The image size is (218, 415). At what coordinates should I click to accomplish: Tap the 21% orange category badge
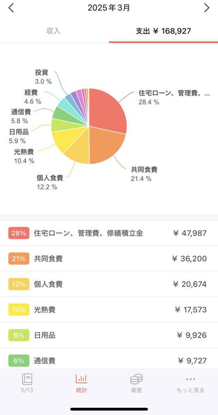click(x=19, y=259)
